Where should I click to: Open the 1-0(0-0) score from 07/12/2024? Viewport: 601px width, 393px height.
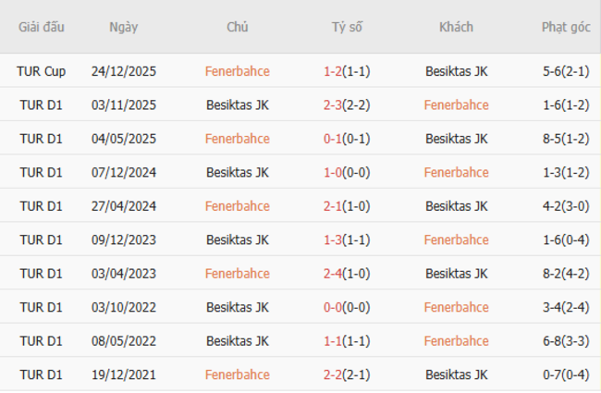click(x=347, y=172)
